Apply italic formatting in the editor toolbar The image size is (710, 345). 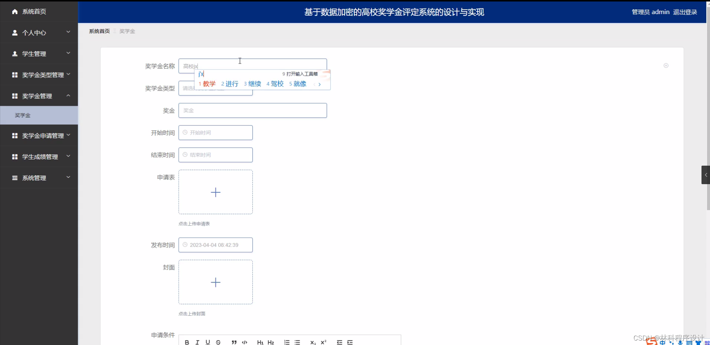197,342
